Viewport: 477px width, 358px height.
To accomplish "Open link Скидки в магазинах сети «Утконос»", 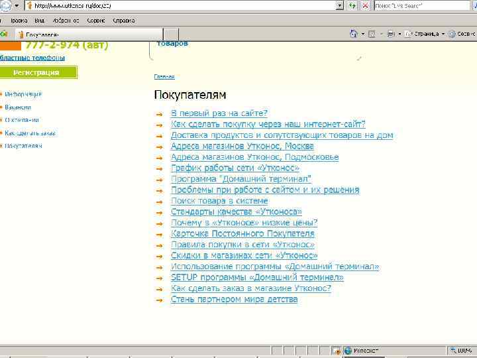I will coord(244,255).
